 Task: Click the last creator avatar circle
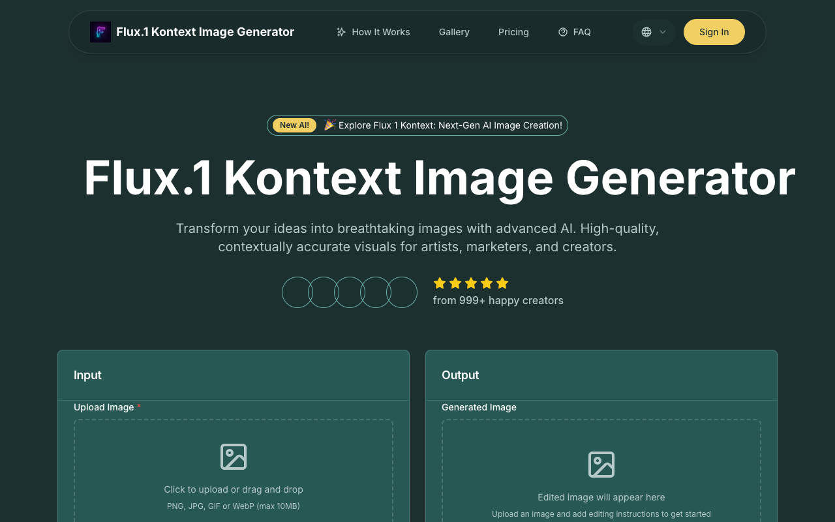(402, 292)
